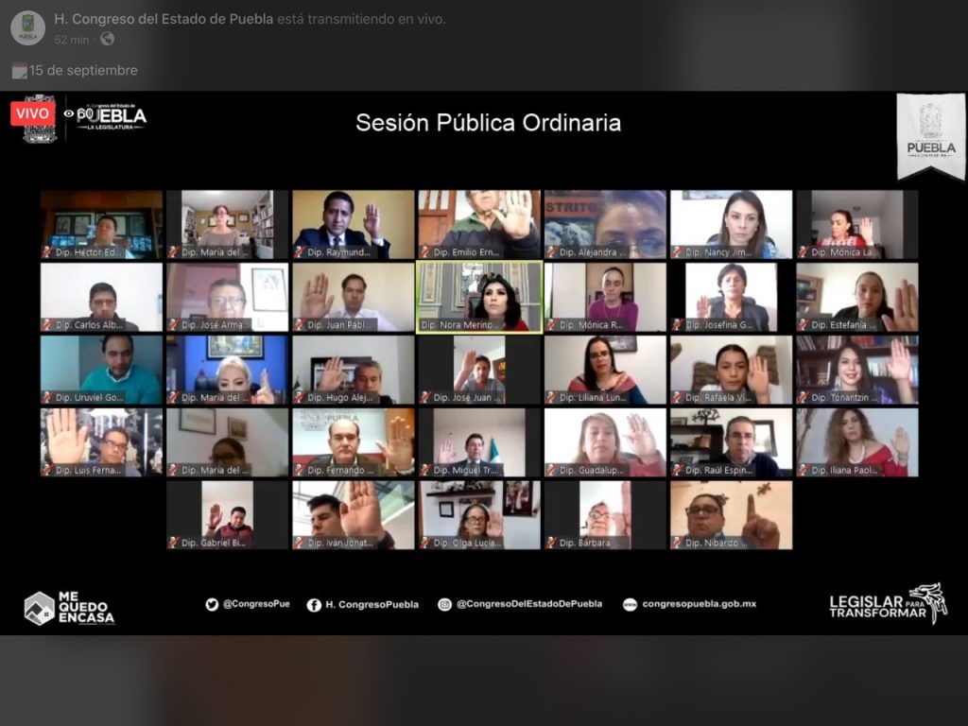
Task: Click the Twitter icon beside @CongresoPue
Action: (213, 605)
